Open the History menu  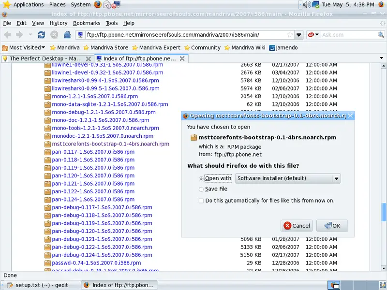tap(59, 23)
